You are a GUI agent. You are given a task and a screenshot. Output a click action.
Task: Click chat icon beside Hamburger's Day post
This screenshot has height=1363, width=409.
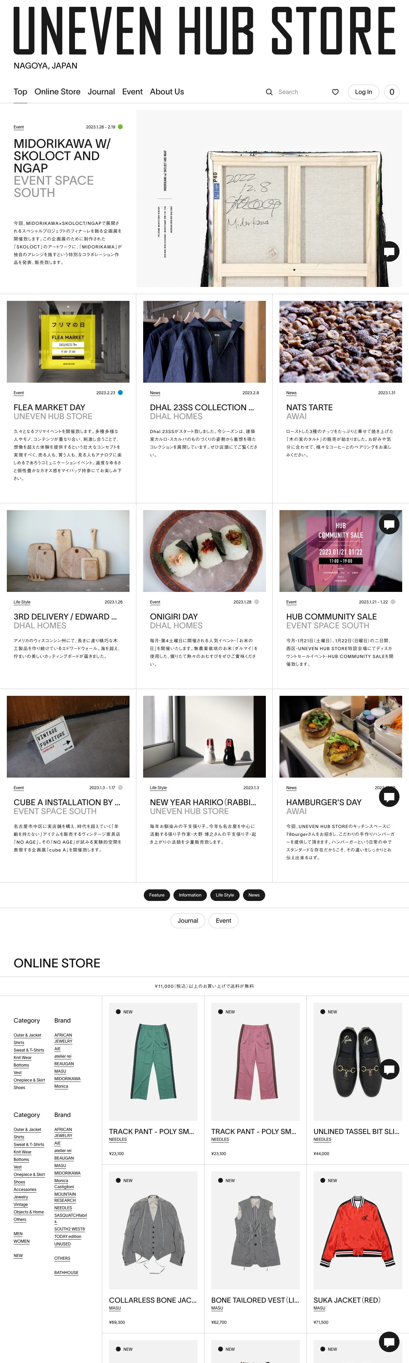[390, 796]
